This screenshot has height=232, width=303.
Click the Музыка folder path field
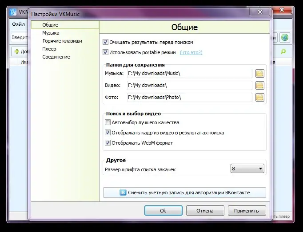tap(190, 74)
